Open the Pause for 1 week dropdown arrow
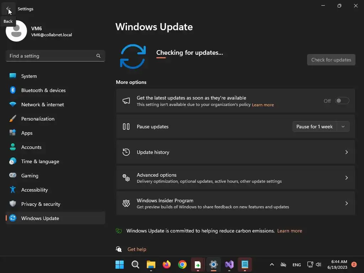Image resolution: width=364 pixels, height=273 pixels. pos(343,127)
